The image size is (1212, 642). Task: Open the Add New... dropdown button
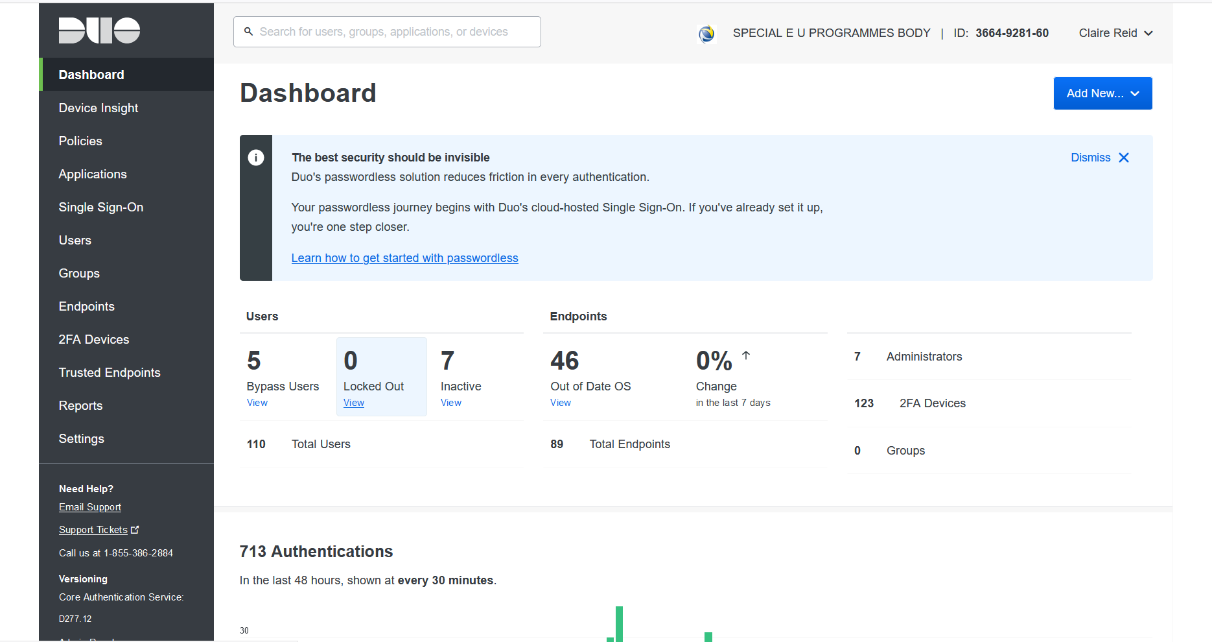pos(1102,93)
